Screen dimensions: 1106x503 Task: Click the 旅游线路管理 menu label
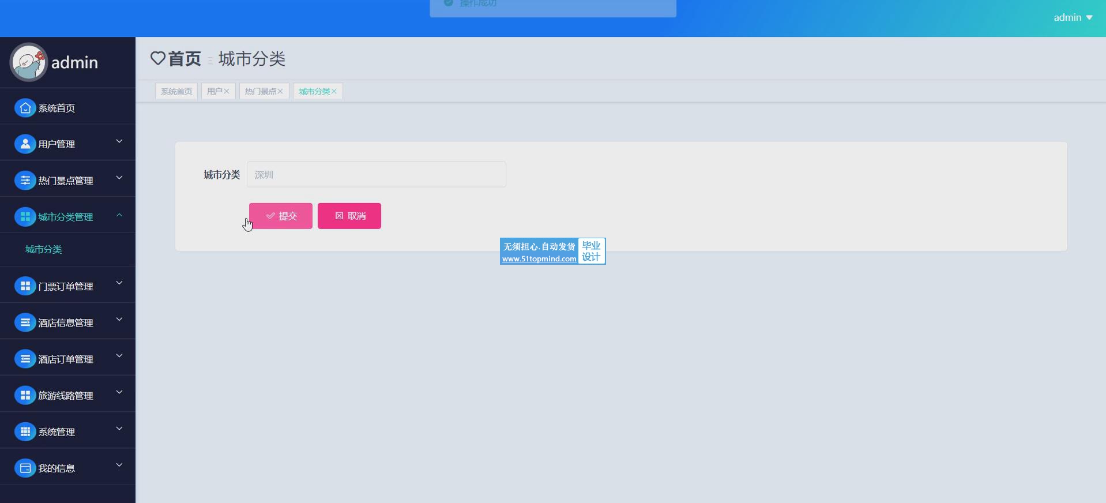coord(66,396)
